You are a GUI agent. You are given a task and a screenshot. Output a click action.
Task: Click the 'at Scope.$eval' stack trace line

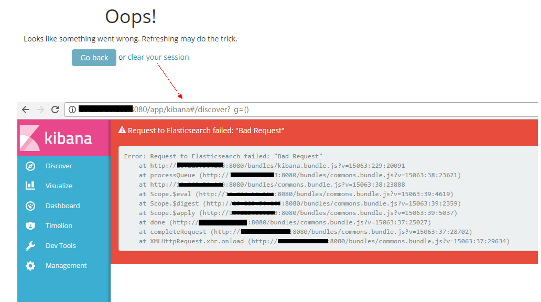[296, 195]
